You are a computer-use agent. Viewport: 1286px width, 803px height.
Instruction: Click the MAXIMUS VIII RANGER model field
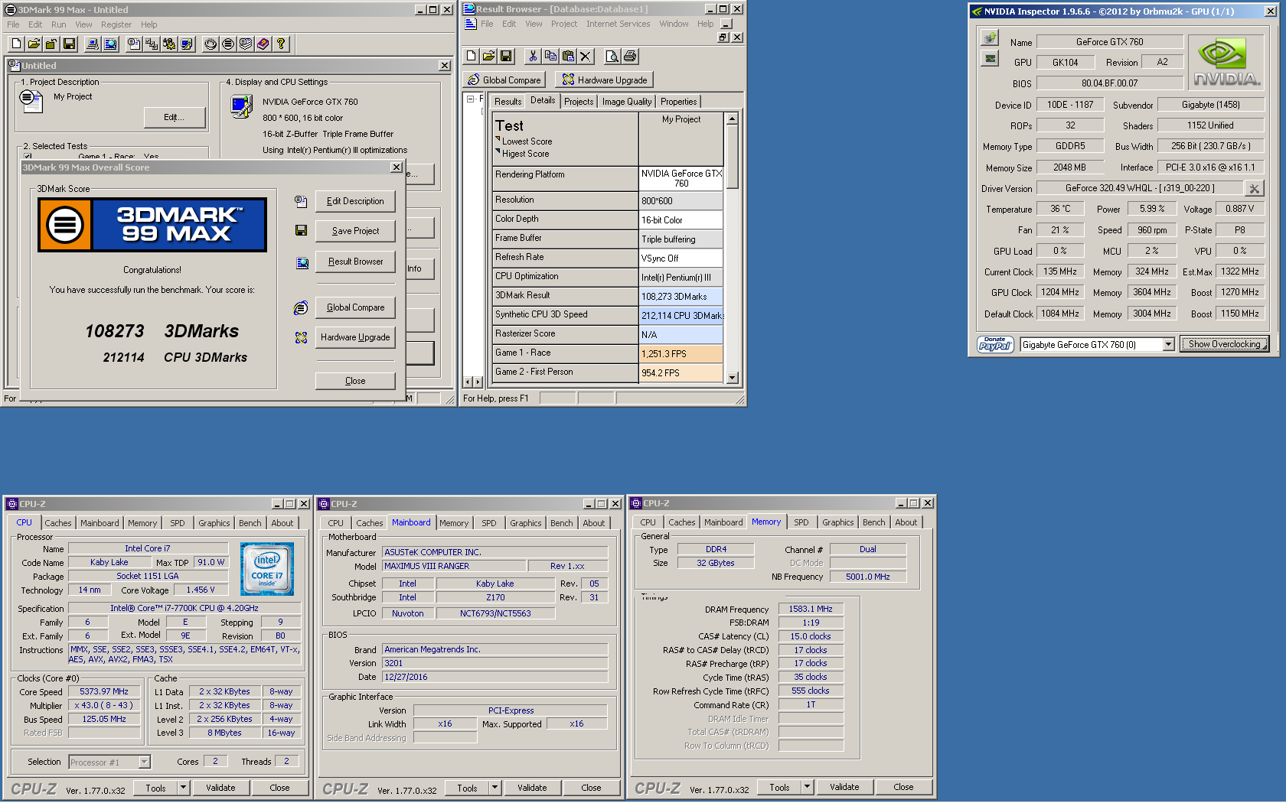click(x=455, y=566)
